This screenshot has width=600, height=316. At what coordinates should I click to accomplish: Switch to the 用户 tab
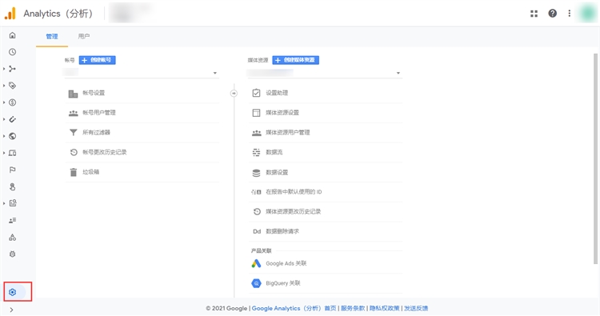click(84, 36)
